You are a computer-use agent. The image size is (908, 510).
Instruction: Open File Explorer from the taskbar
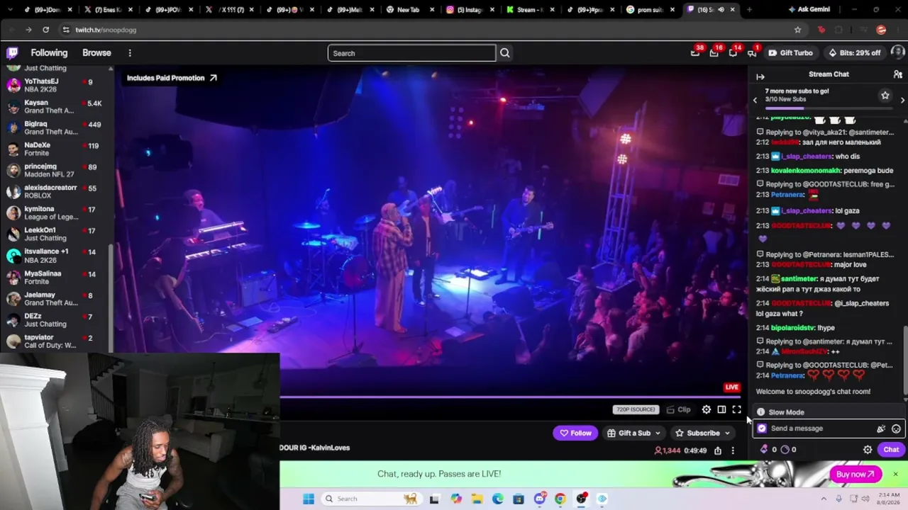click(x=477, y=499)
